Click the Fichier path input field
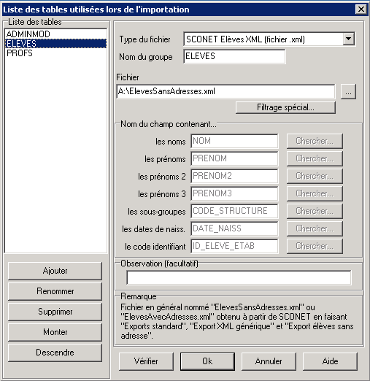 coord(226,91)
